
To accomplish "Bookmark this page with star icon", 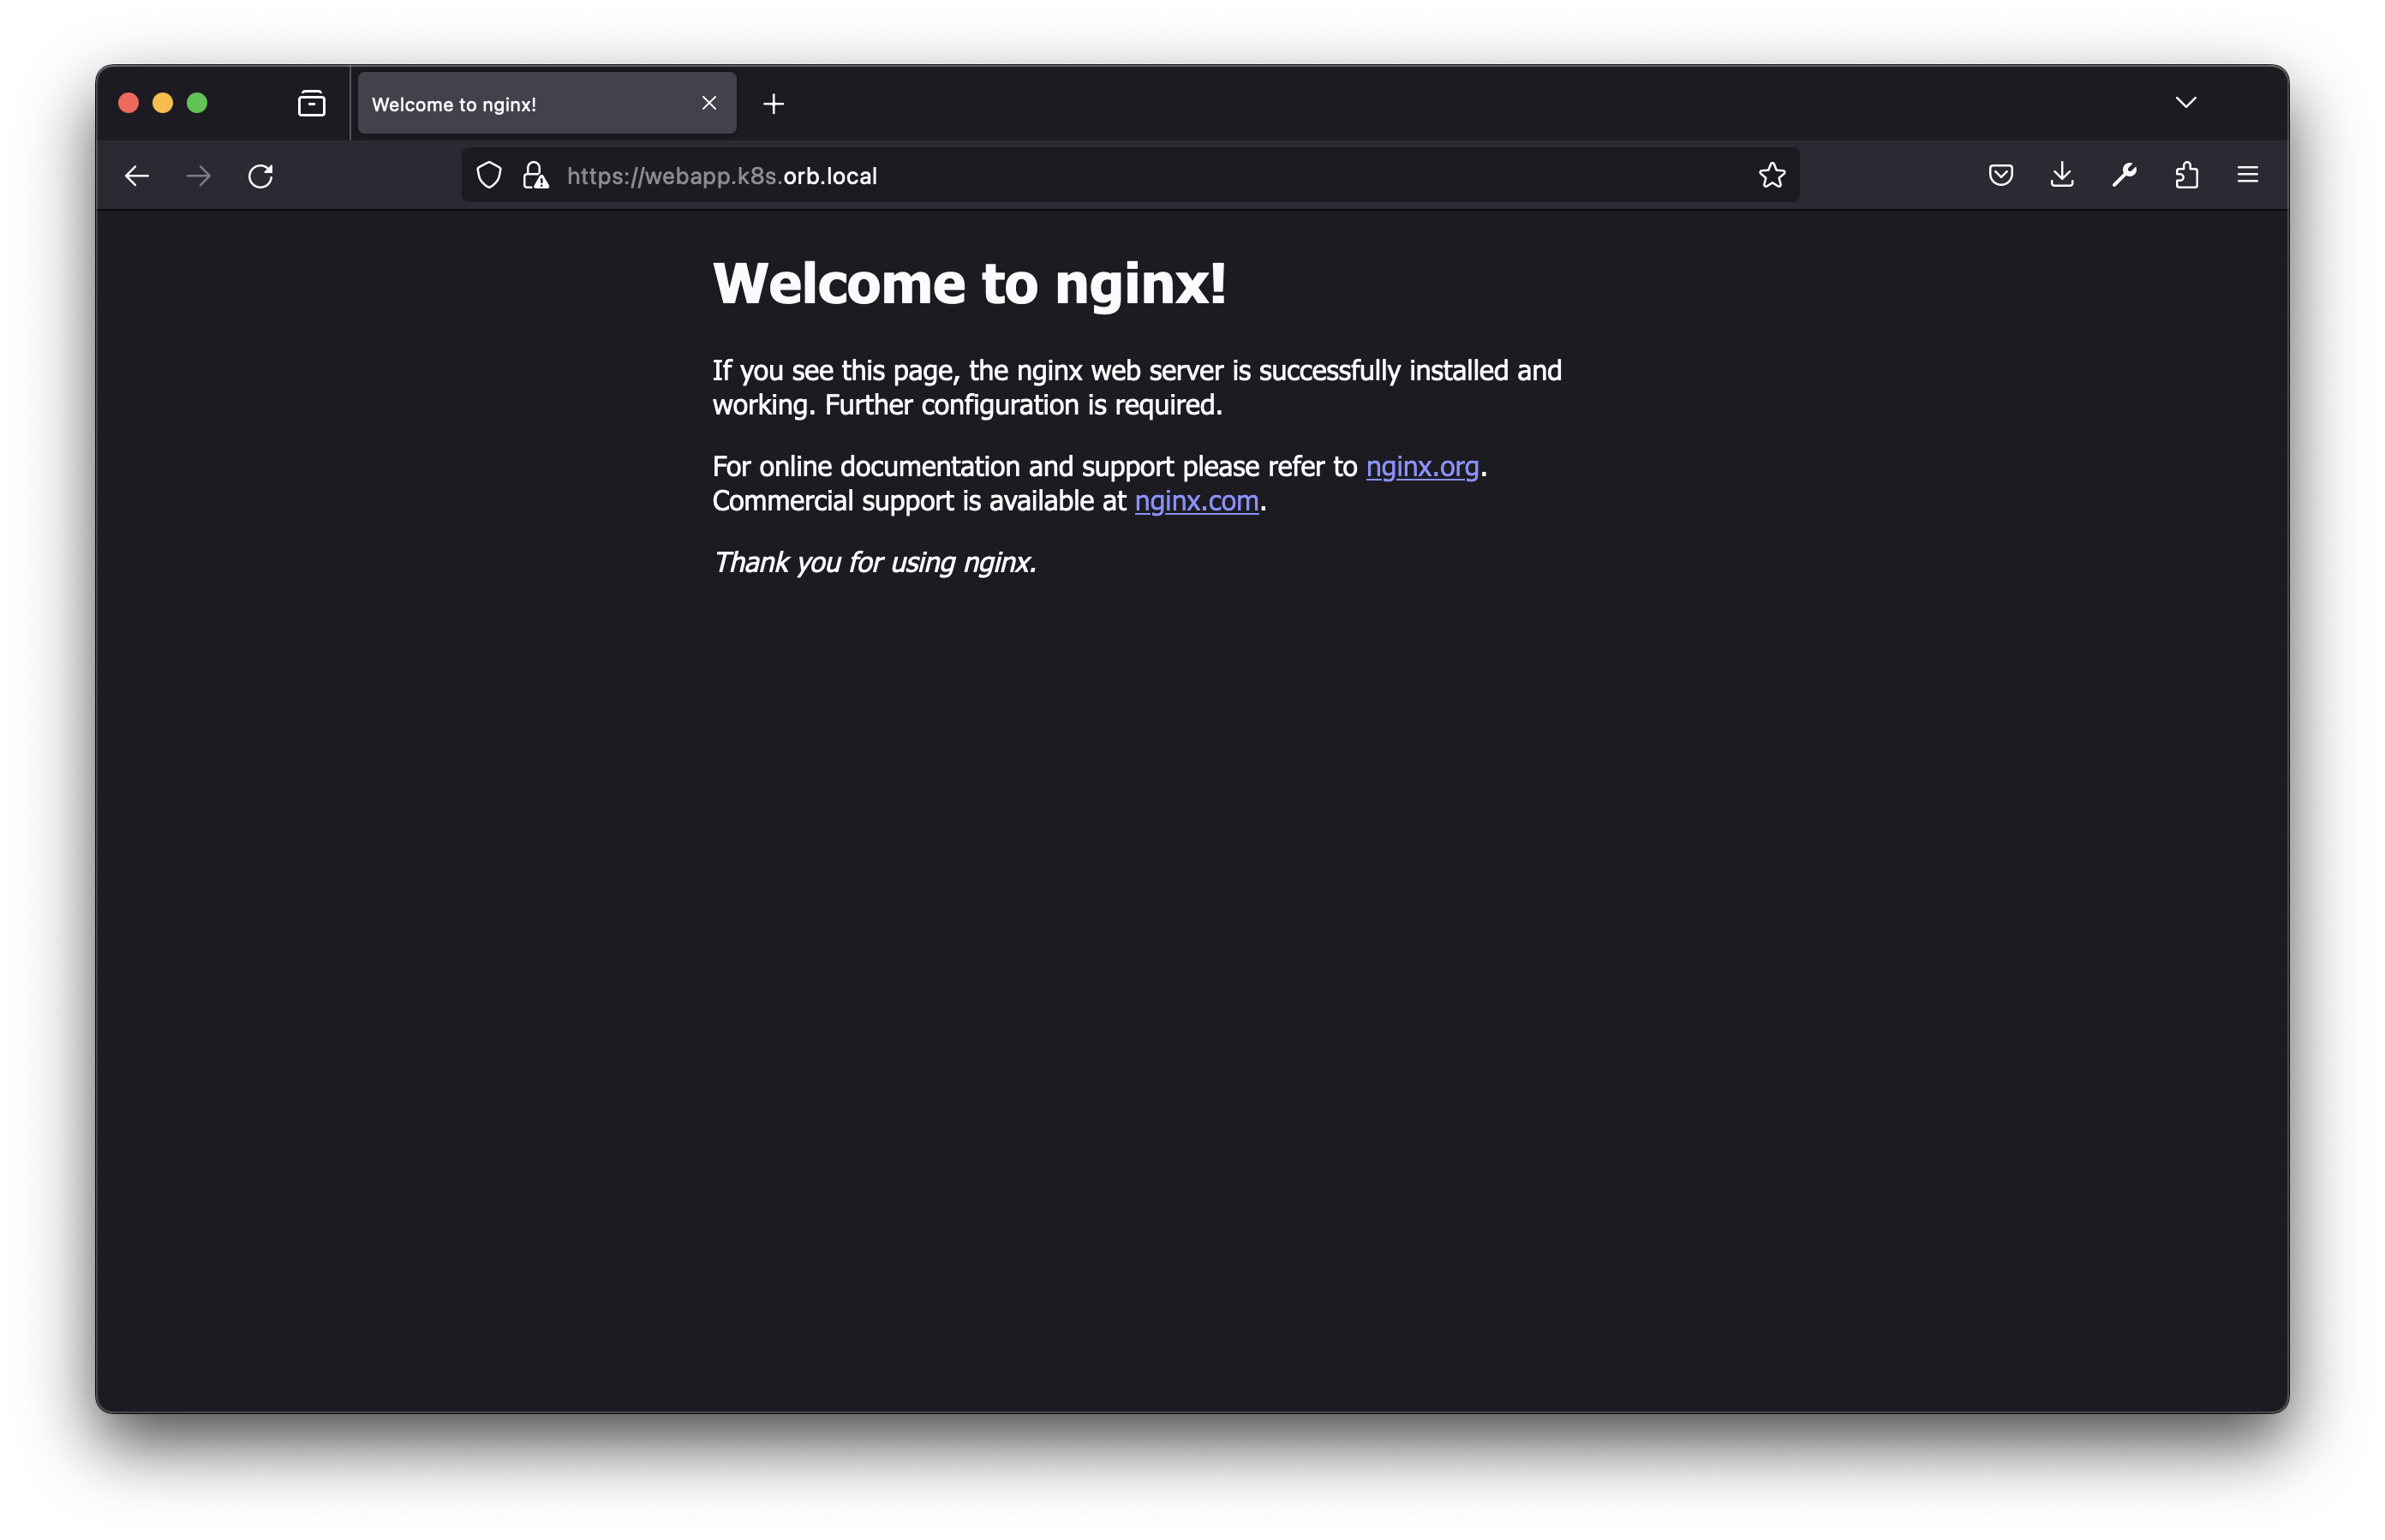I will point(1771,175).
